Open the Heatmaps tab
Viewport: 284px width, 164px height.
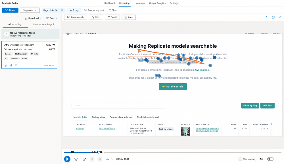139,3
